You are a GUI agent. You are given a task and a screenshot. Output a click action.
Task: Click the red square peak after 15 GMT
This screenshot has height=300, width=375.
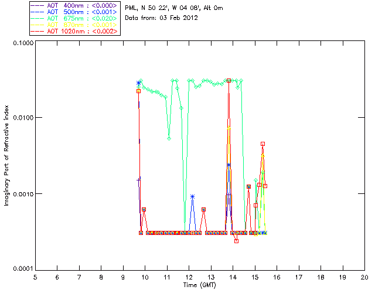pos(263,144)
